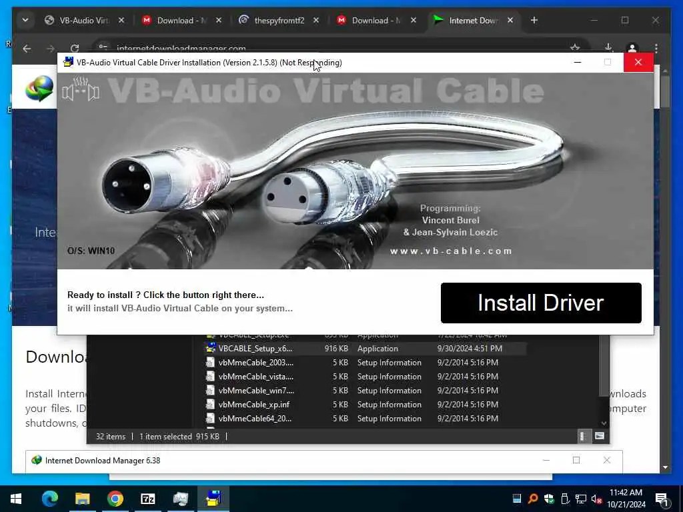Screen dimensions: 683x512
Task: Open the network tray icon
Action: point(581,499)
